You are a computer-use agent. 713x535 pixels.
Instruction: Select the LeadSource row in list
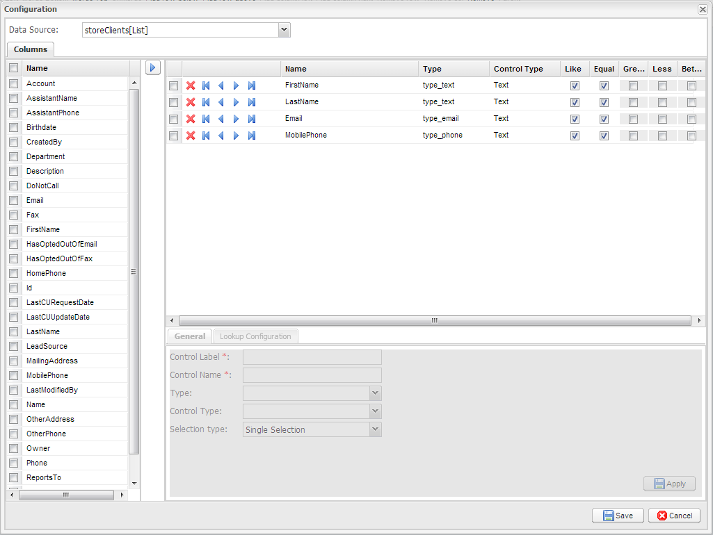pos(67,346)
